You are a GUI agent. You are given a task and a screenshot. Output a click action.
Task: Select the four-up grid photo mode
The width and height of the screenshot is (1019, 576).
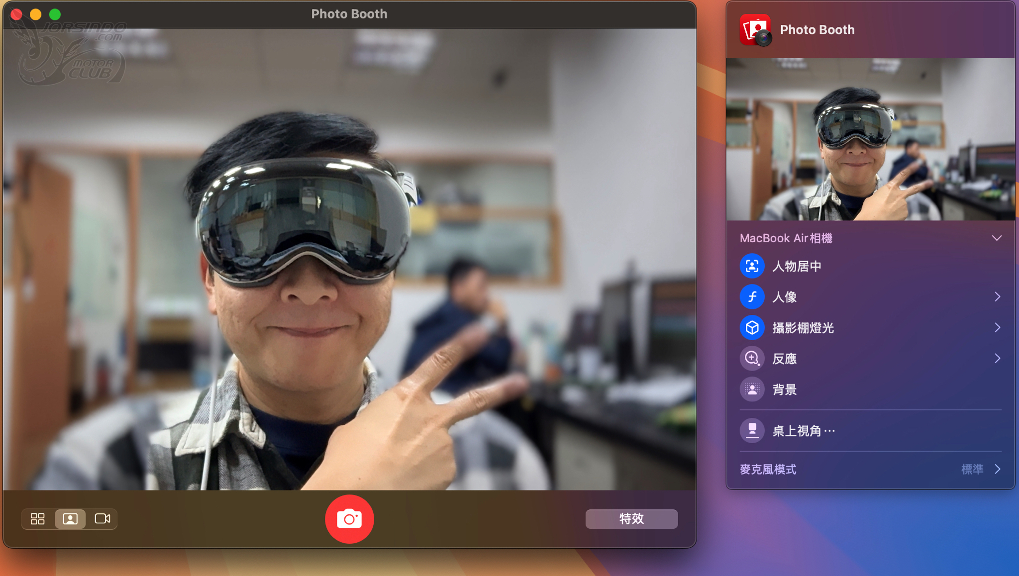(x=38, y=519)
